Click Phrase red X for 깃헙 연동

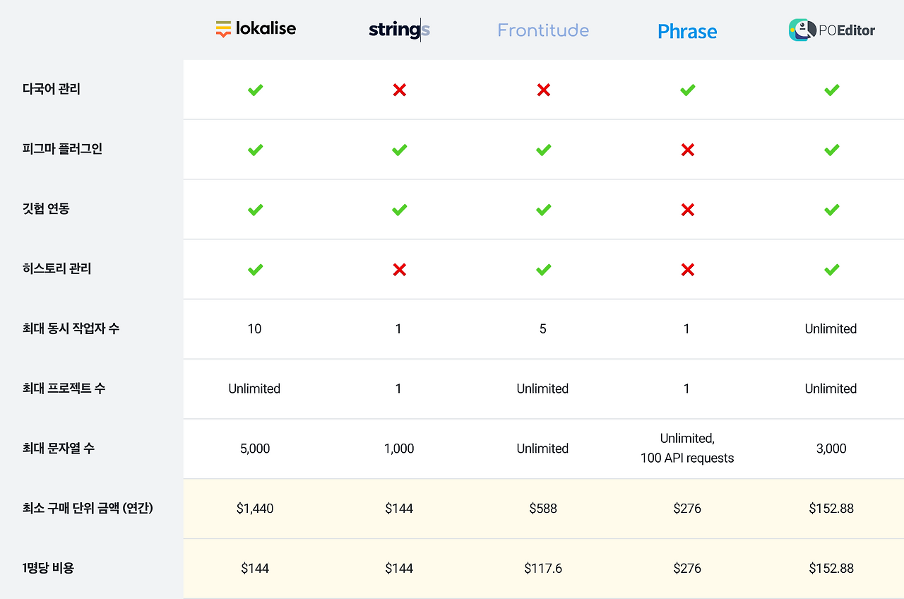[x=687, y=210]
